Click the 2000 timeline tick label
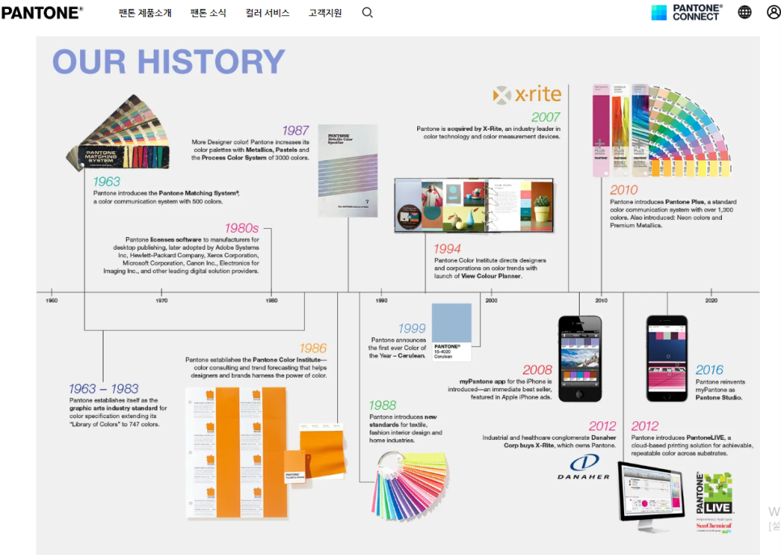 click(x=491, y=300)
